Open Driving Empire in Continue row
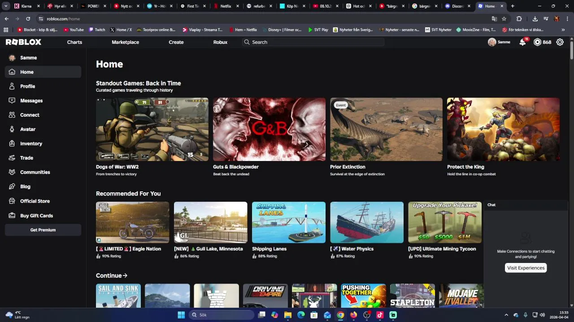Image resolution: width=574 pixels, height=322 pixels. 265,296
